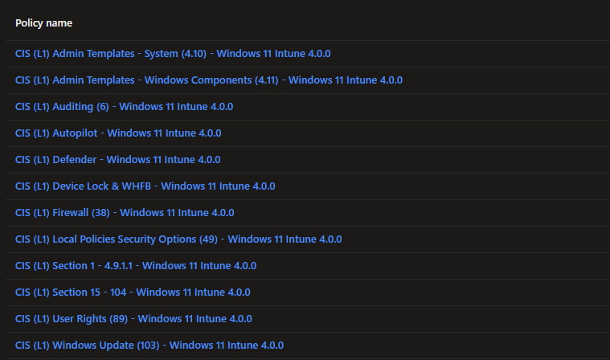Screen dimensions: 610x360
Task: Open CIS (L1) Windows Update (103) policy
Action: pyautogui.click(x=149, y=346)
